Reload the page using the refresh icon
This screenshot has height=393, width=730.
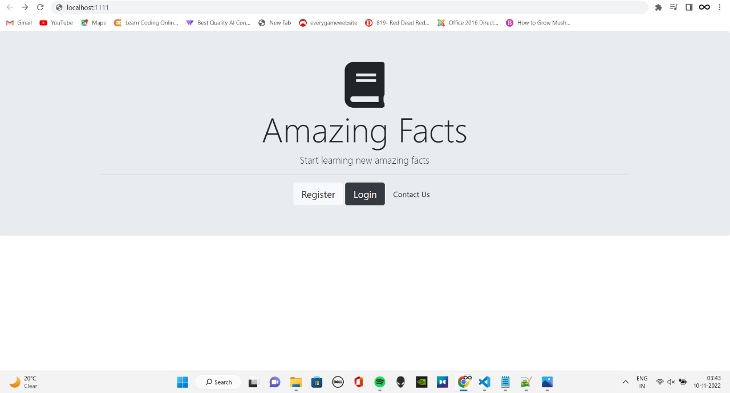(40, 7)
